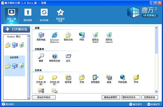Click the 运行 icon

pyautogui.click(x=68, y=58)
